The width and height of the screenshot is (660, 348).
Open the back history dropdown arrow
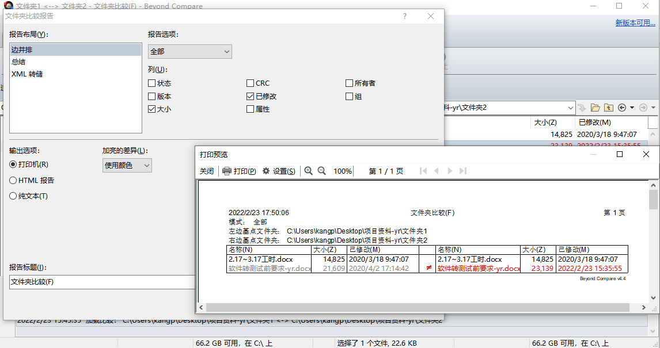click(632, 108)
